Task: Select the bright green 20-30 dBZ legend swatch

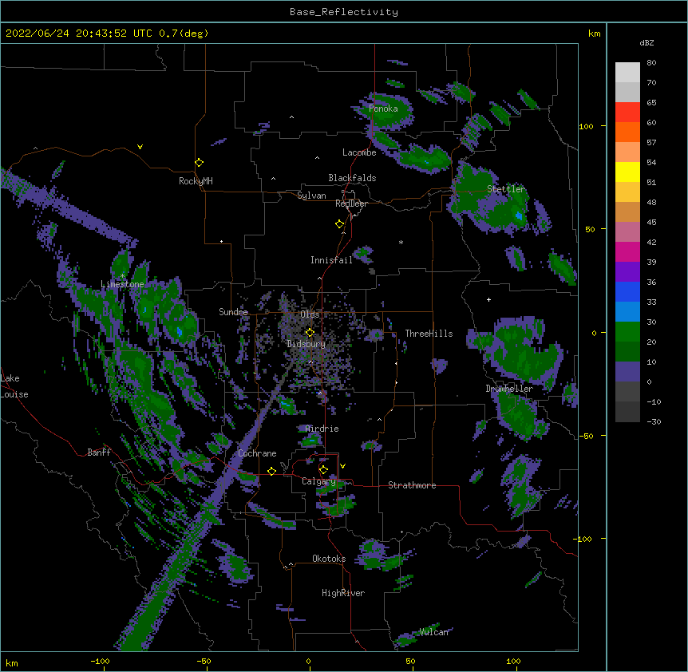Action: click(x=627, y=332)
